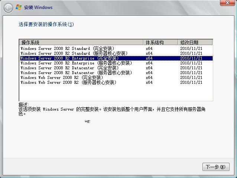237x178 pixels.
Task: Click x64 in the Datacenter full install row
Action: [149, 68]
